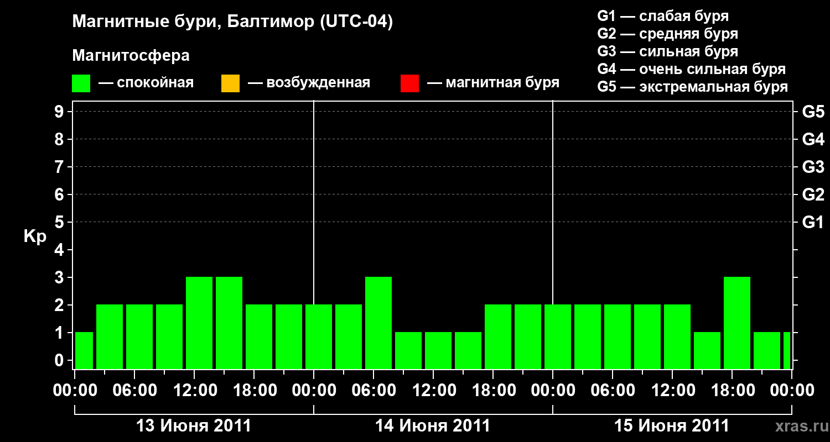This screenshot has height=442, width=830.
Task: Click the G1 label on right scale
Action: 813,222
